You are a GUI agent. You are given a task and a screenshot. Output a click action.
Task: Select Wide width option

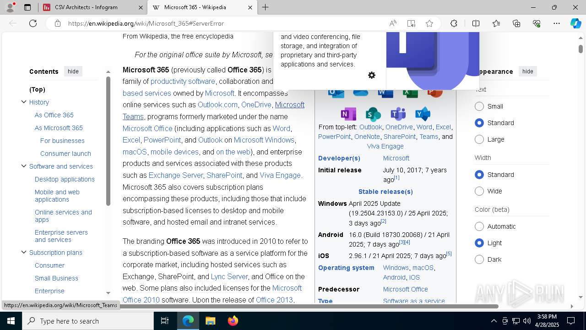pos(479,191)
